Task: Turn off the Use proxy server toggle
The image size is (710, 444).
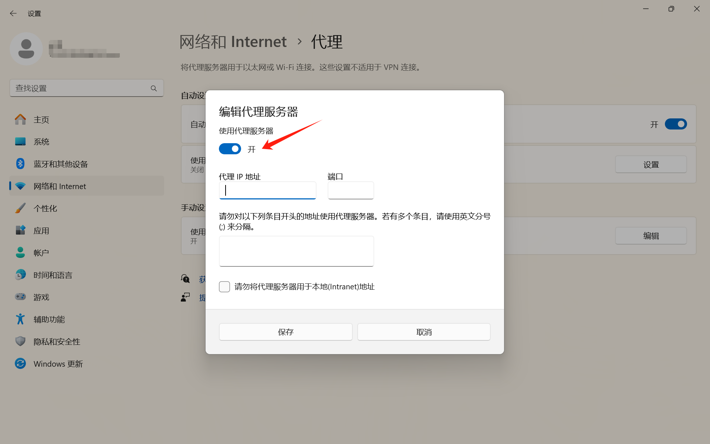Action: (230, 149)
